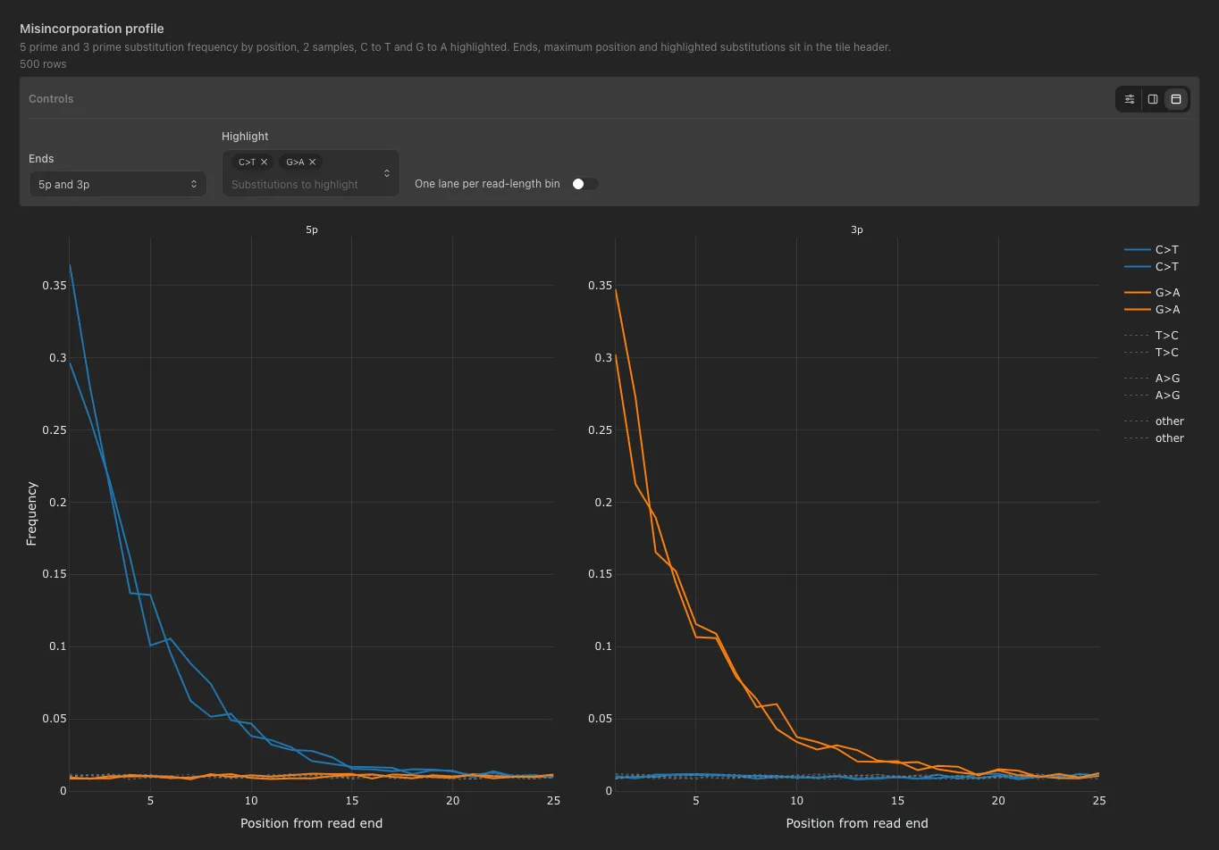
Task: Switch controls to side panel layout
Action: [1153, 99]
